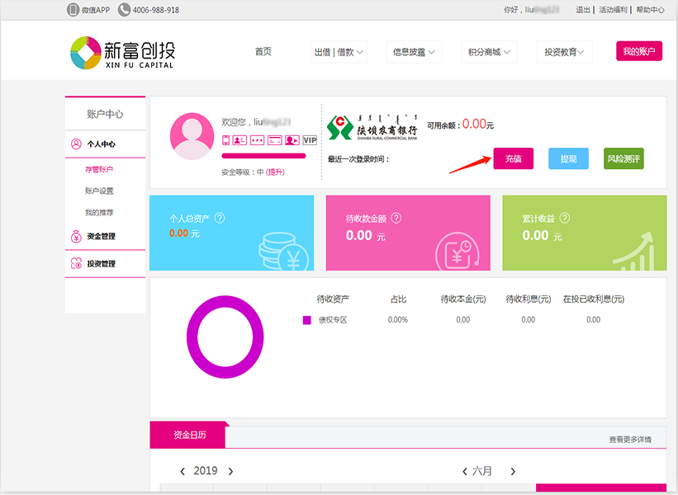Click the bank card binding icon

[x=274, y=140]
